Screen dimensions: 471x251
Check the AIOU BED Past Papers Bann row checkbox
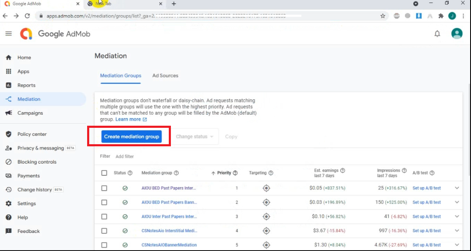(104, 202)
